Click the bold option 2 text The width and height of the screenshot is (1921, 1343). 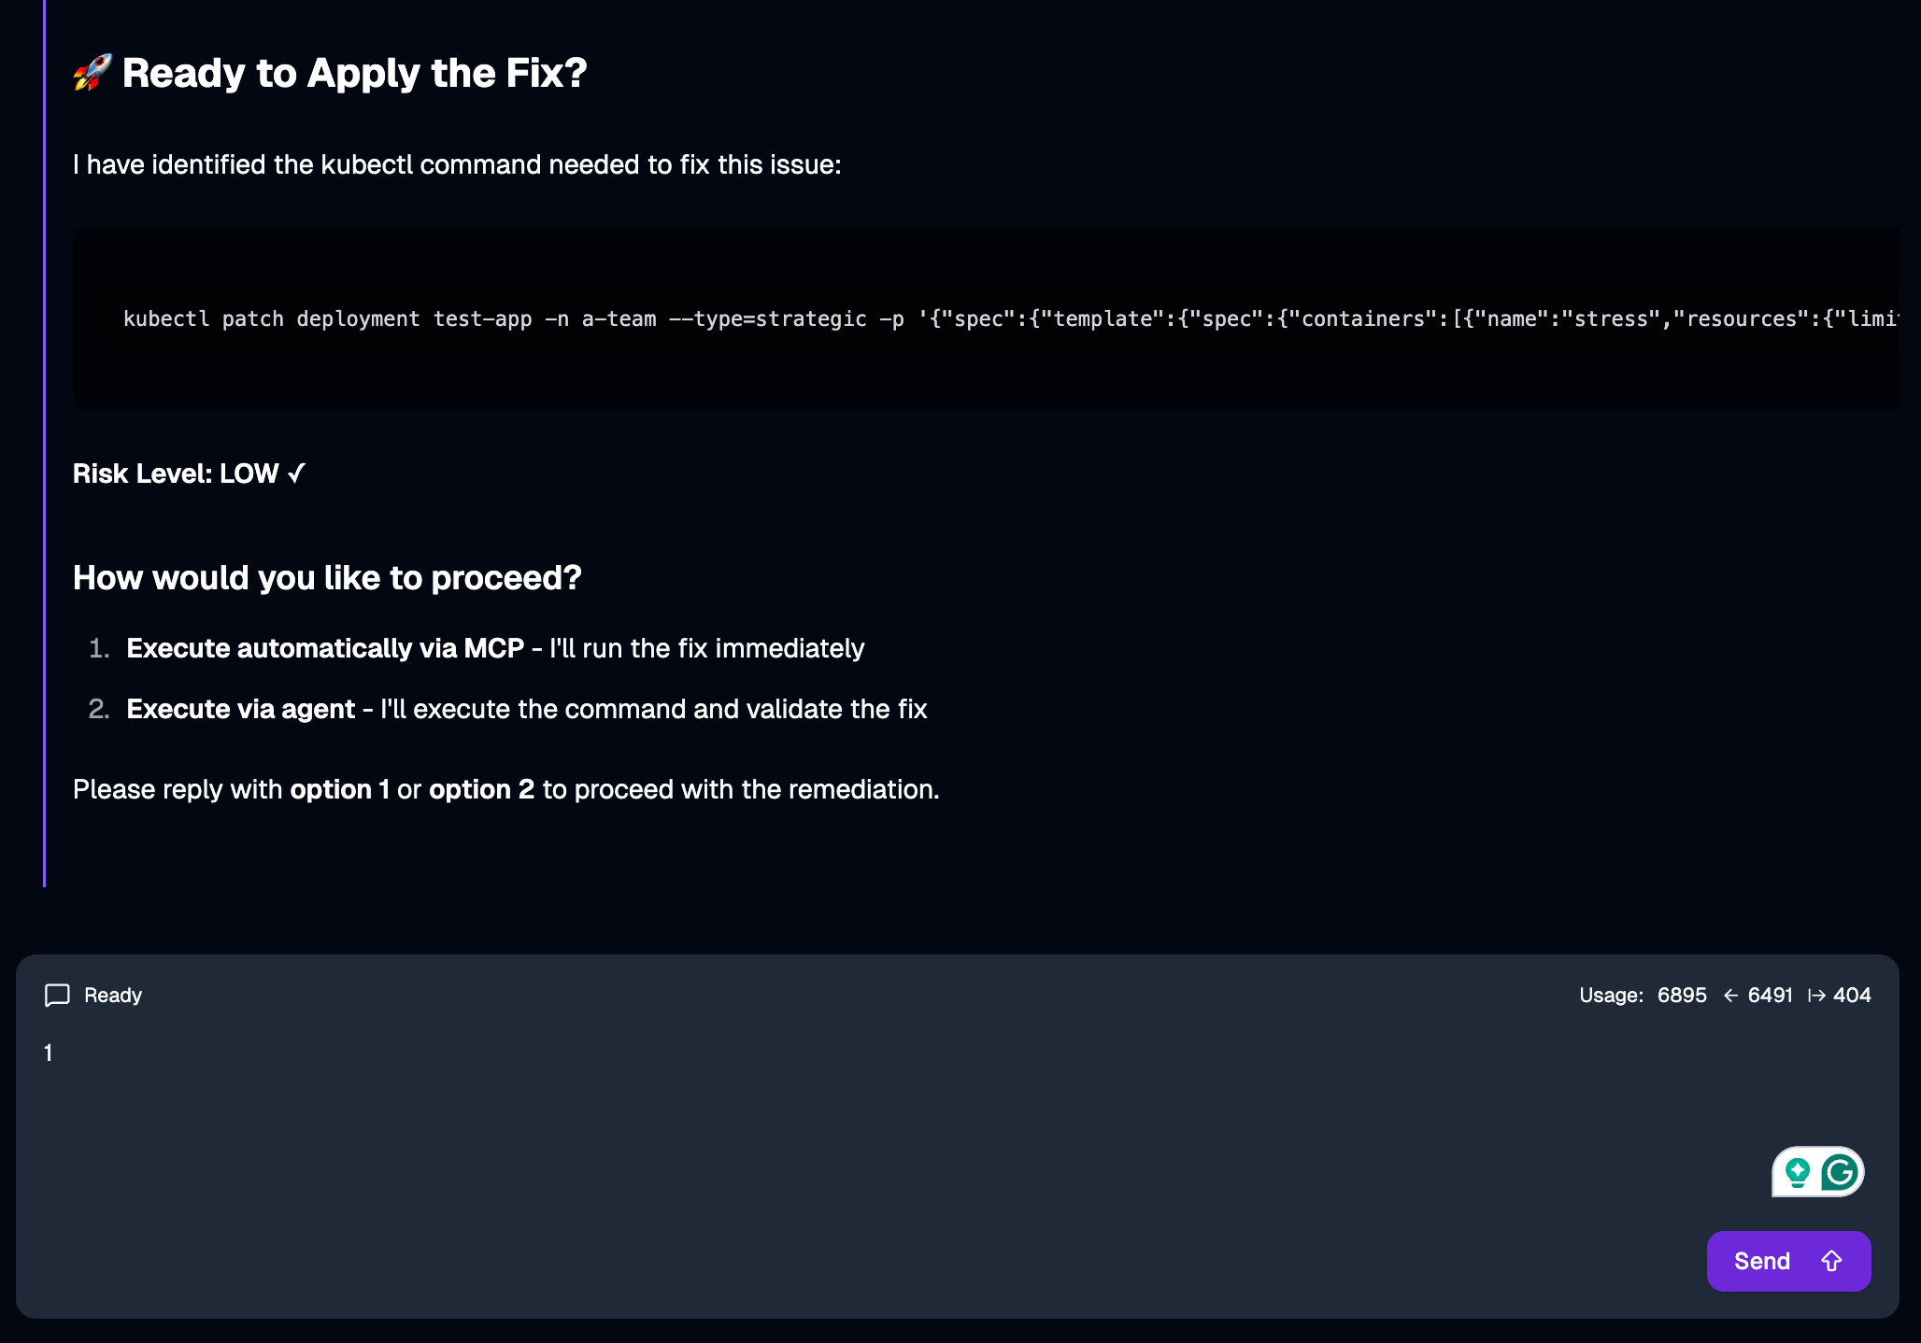click(481, 789)
